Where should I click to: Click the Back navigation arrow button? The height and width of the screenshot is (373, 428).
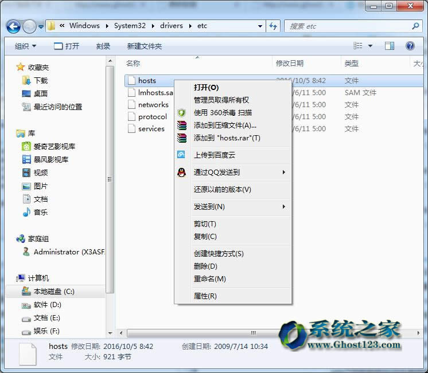[13, 27]
